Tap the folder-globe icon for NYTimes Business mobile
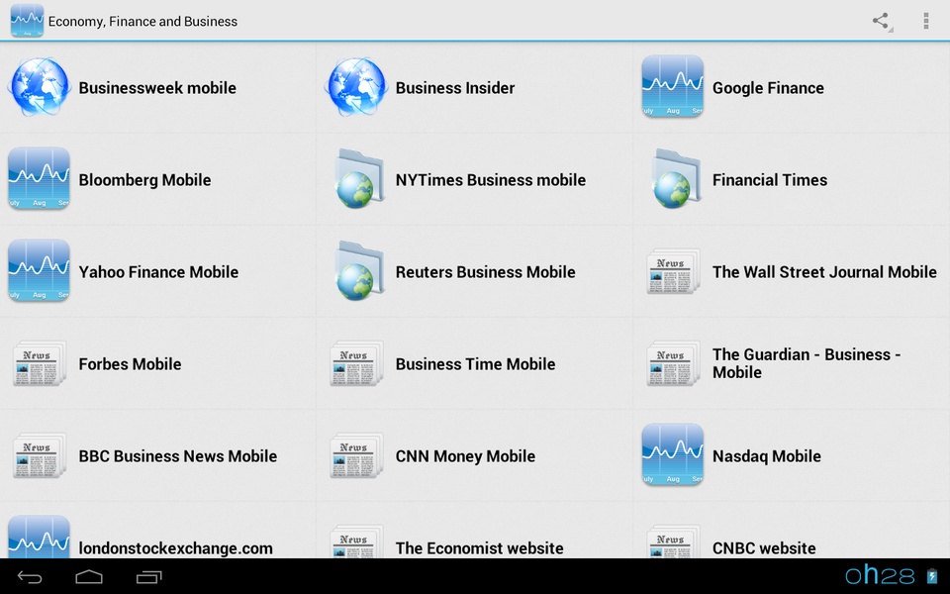950x594 pixels. pos(359,178)
